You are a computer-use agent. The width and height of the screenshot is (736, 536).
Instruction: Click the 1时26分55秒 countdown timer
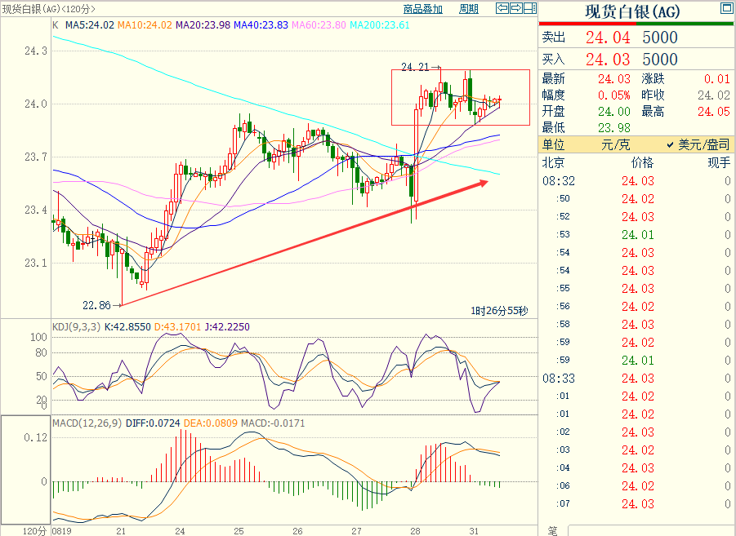[499, 311]
